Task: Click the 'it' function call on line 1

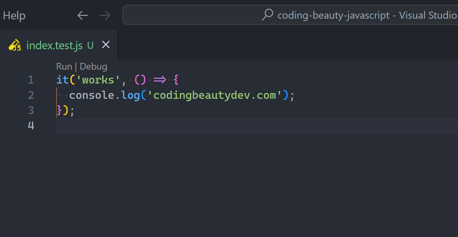Action: click(x=63, y=80)
